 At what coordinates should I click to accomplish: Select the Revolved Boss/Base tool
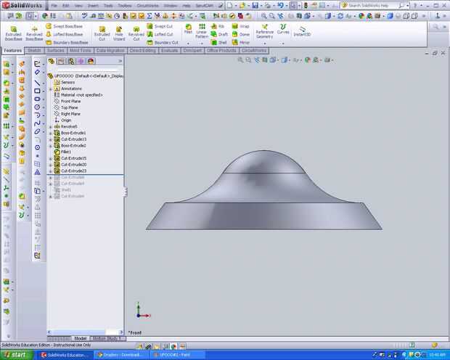pos(34,33)
